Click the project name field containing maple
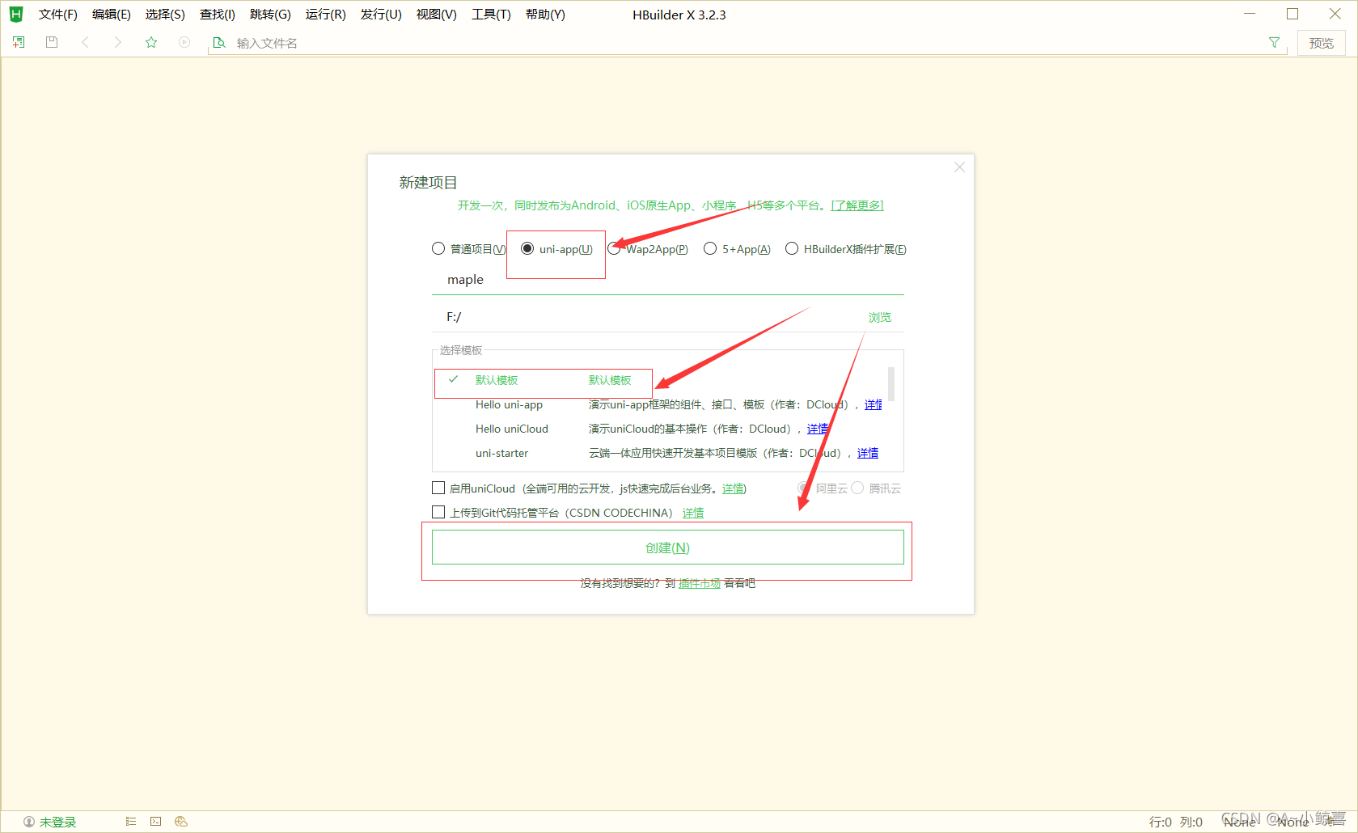 tap(668, 280)
